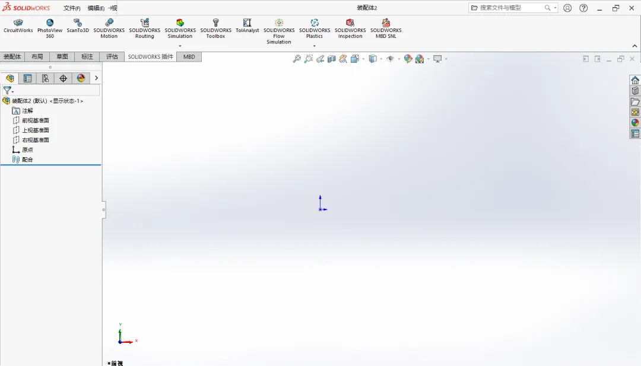Toggle the PhotoView 360 add-in
Image resolution: width=641 pixels, height=366 pixels.
(50, 28)
